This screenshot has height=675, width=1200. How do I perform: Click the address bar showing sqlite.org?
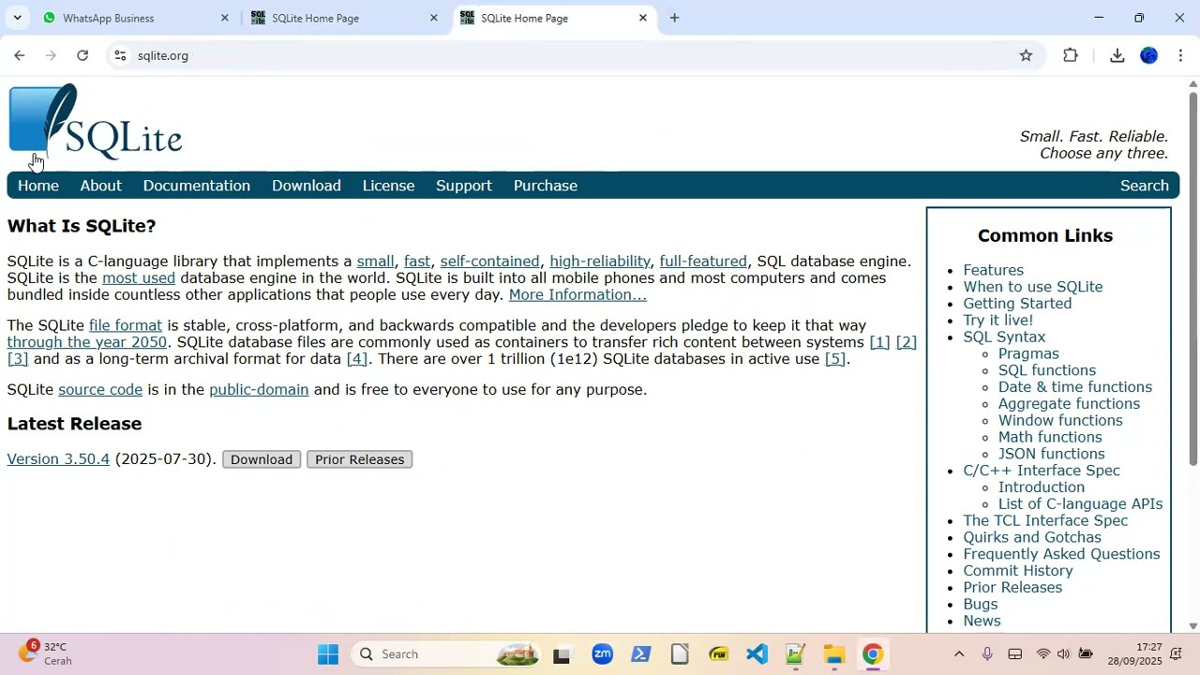point(562,55)
